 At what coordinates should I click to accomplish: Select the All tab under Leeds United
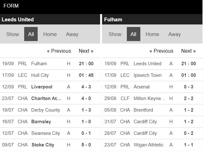(31, 34)
